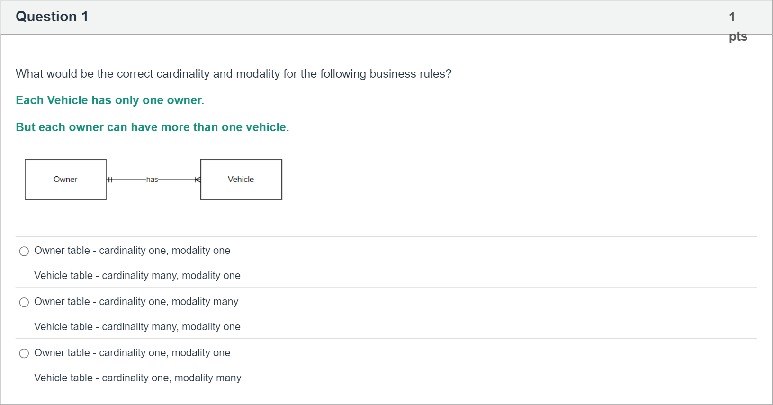The image size is (773, 405).
Task: Click 'Vehicle table - cardinality one, modality many' label
Action: click(137, 378)
